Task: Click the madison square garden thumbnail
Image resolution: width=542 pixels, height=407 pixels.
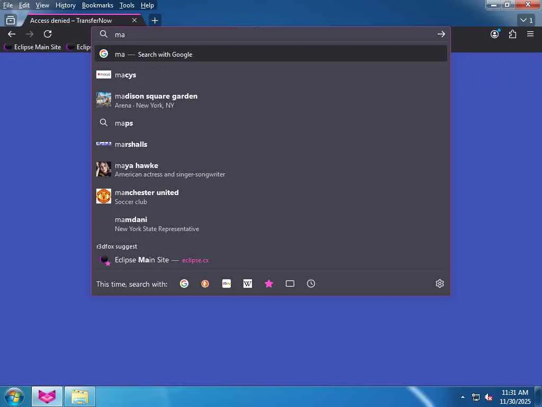Action: pos(104,100)
